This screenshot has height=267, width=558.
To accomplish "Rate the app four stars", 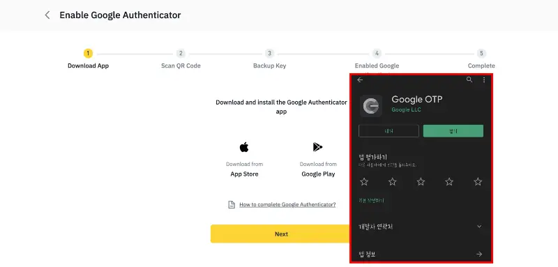I will [x=449, y=182].
